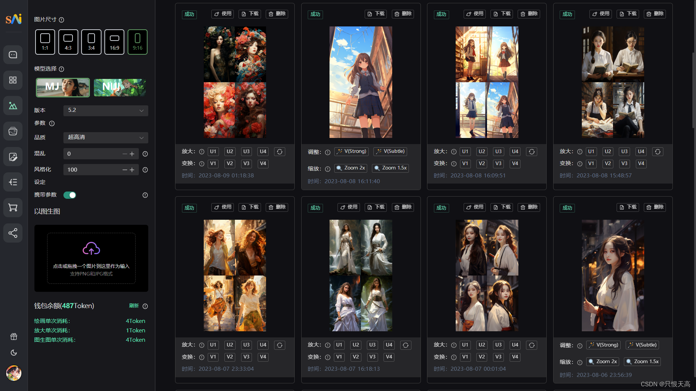Screen dimensions: 696x391
Task: Toggle the 携带参数 switch
Action: point(70,195)
